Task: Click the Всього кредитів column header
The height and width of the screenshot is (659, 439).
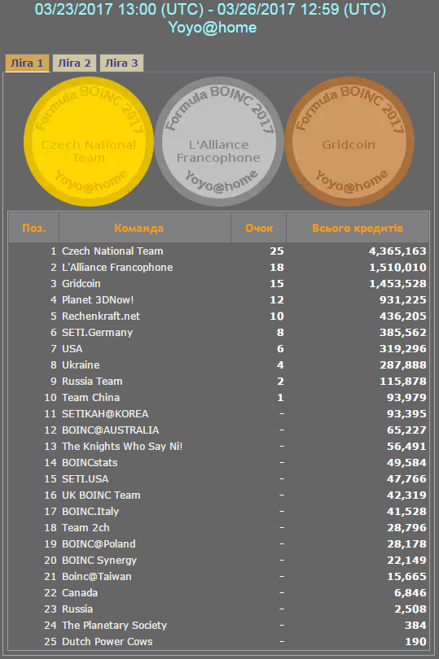Action: click(x=358, y=228)
